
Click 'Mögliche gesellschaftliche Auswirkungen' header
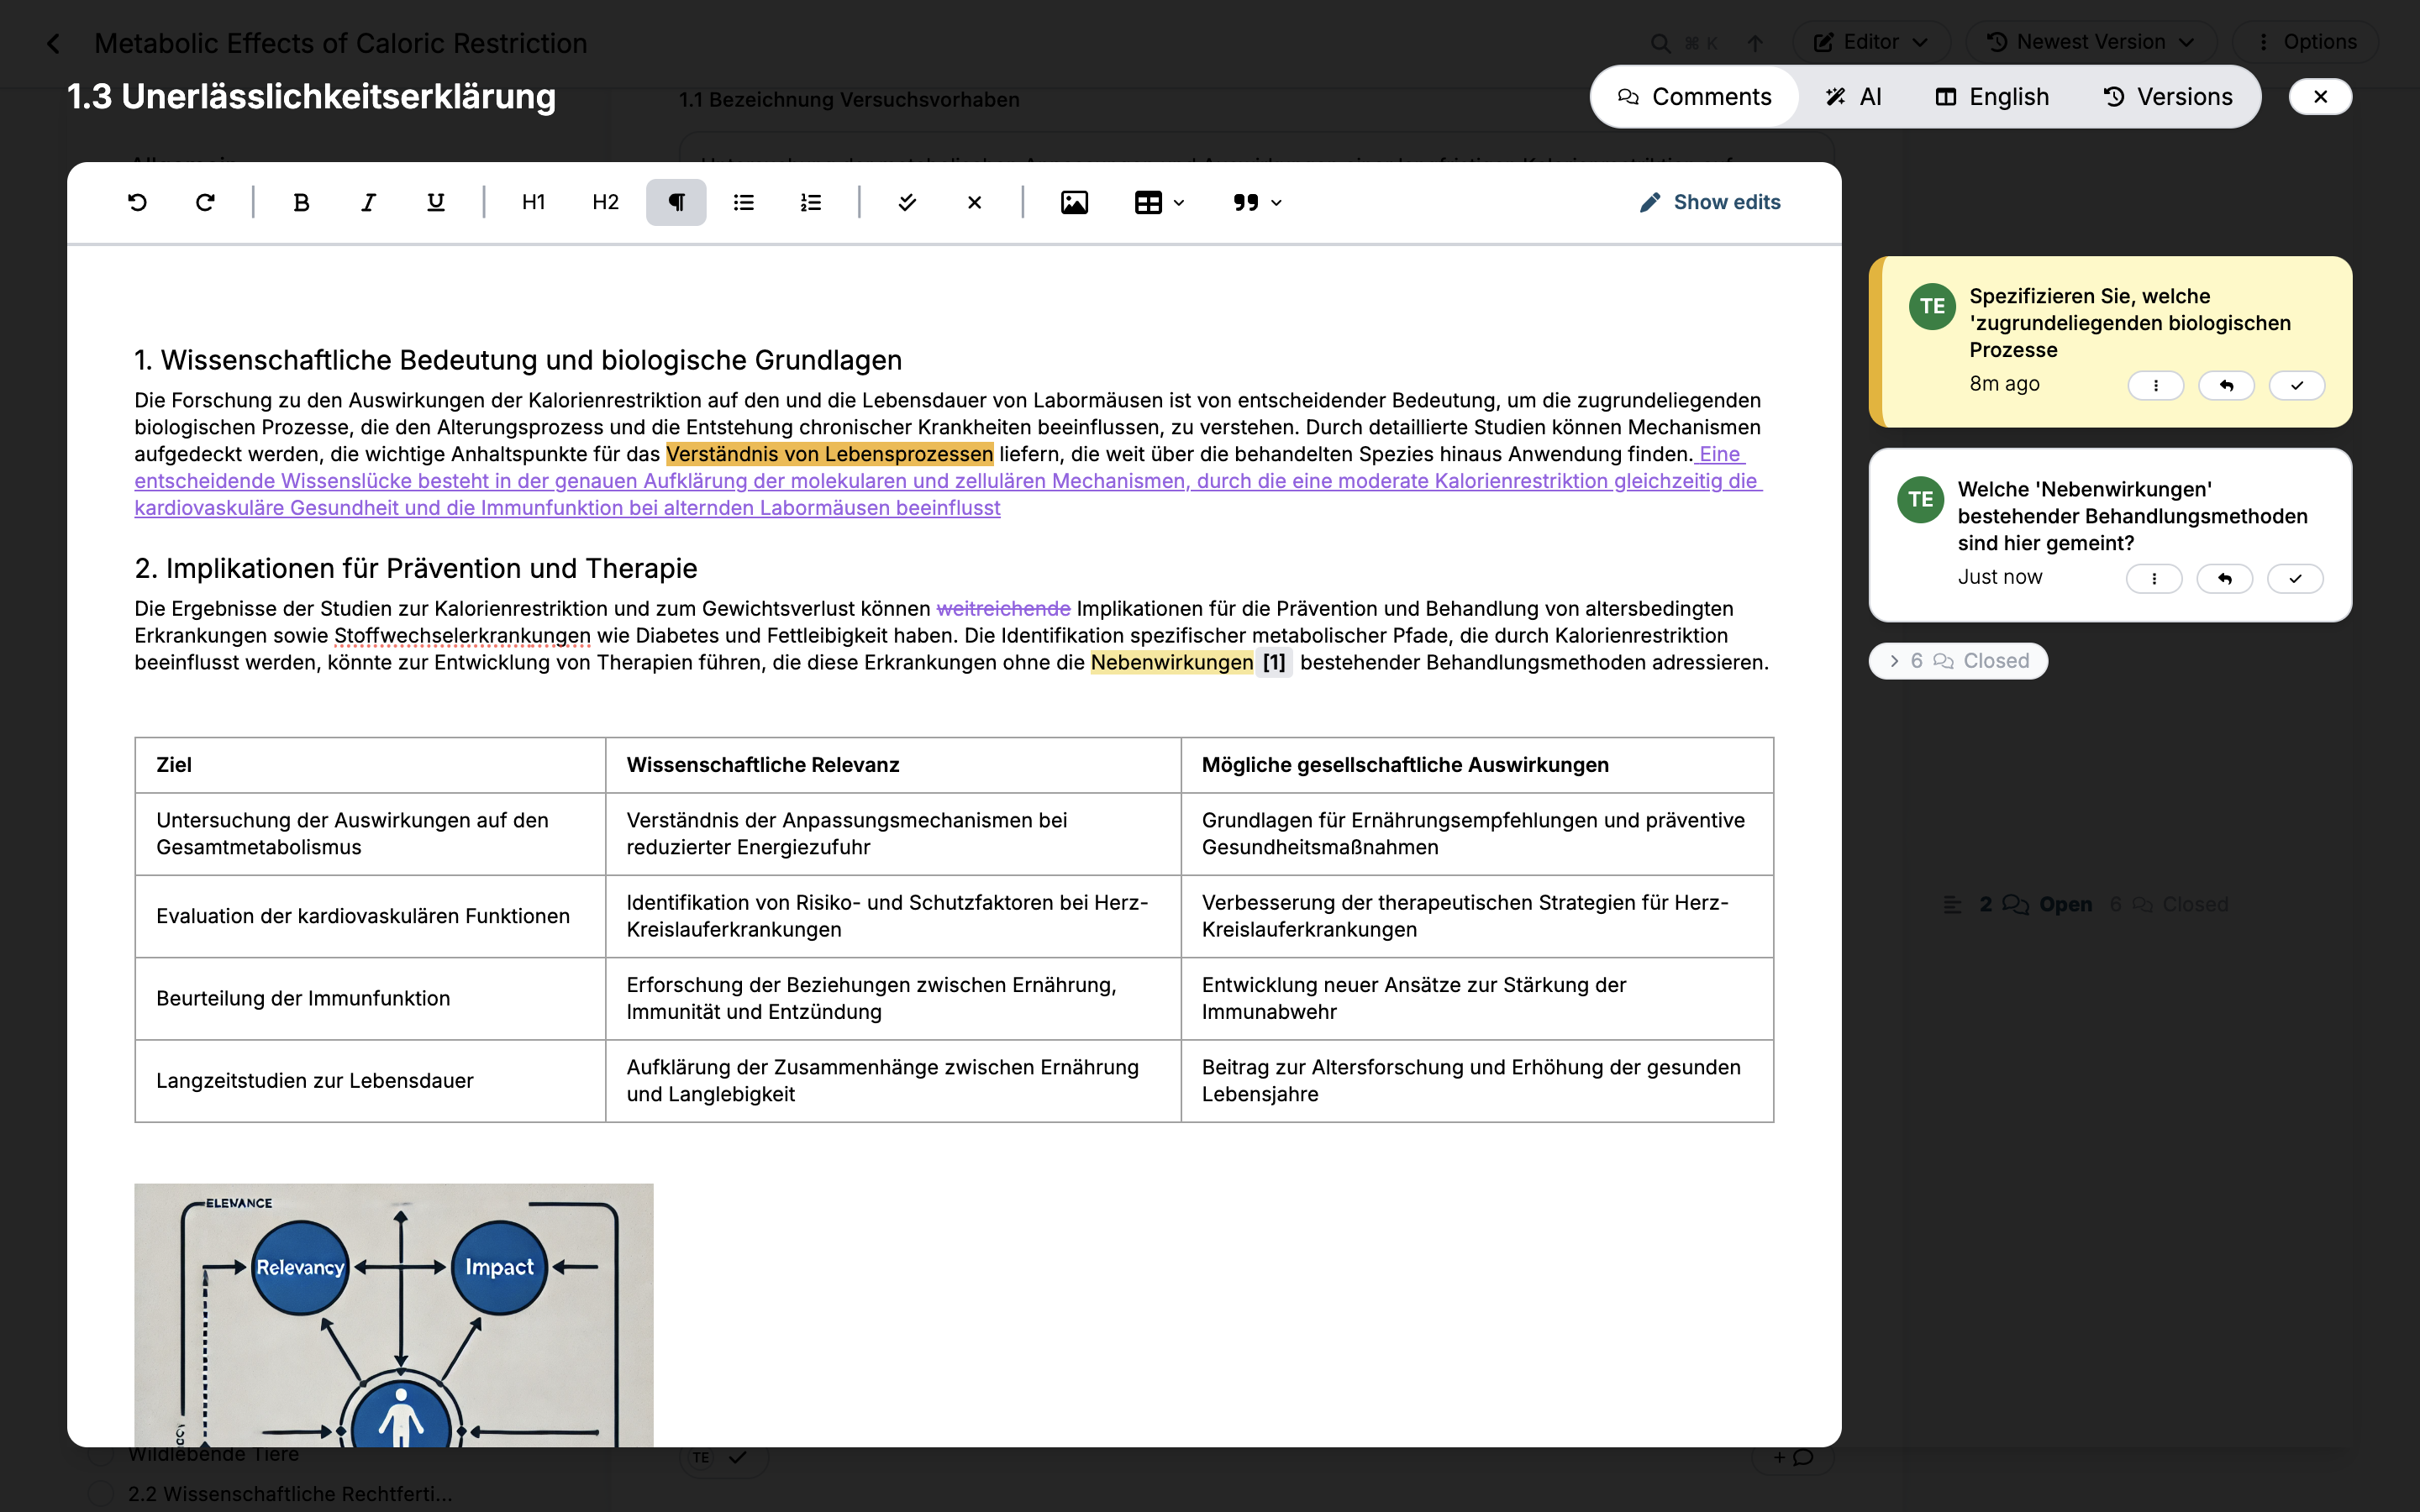[x=1477, y=765]
